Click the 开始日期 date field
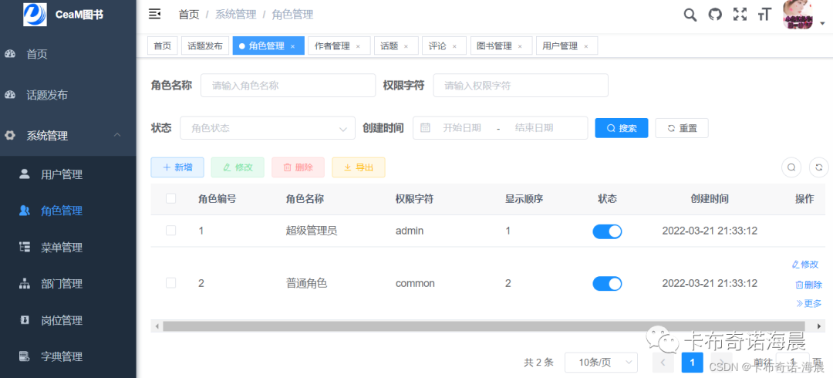 pos(462,128)
